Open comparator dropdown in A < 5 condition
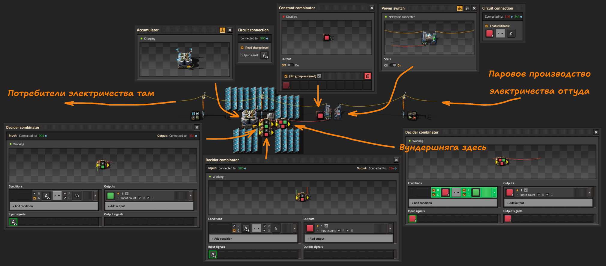The height and width of the screenshot is (266, 606). (x=256, y=229)
